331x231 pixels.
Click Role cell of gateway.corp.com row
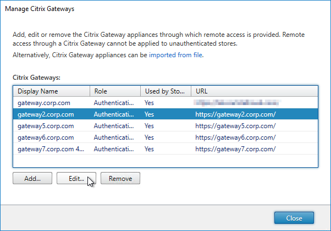tap(114, 103)
